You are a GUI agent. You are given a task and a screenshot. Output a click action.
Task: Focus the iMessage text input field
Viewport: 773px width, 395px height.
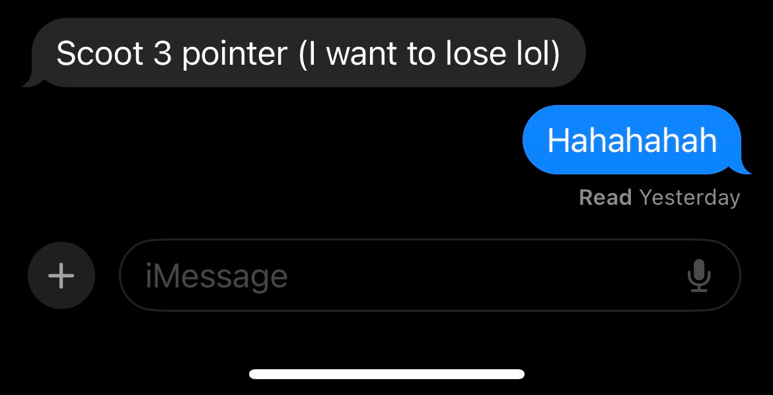coord(430,275)
